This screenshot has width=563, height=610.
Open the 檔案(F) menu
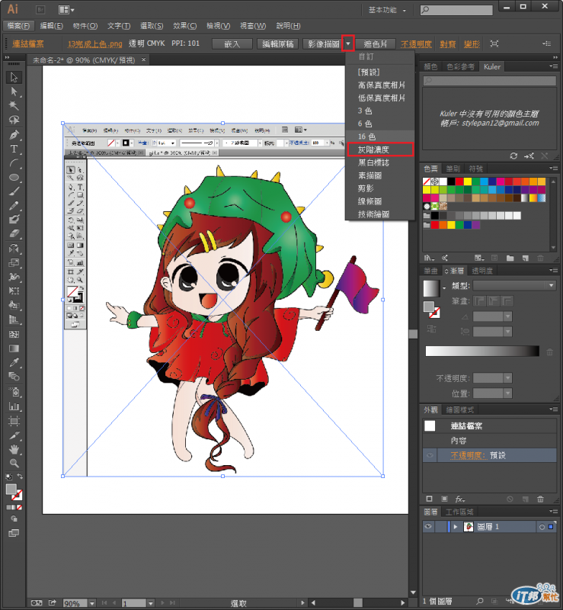coord(18,26)
